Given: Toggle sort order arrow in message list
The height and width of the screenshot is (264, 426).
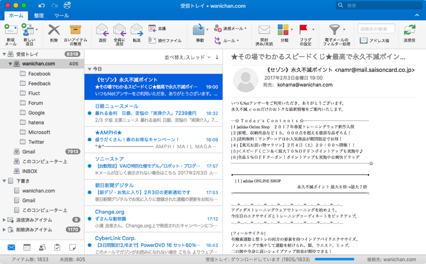Looking at the screenshot, I should pyautogui.click(x=217, y=57).
